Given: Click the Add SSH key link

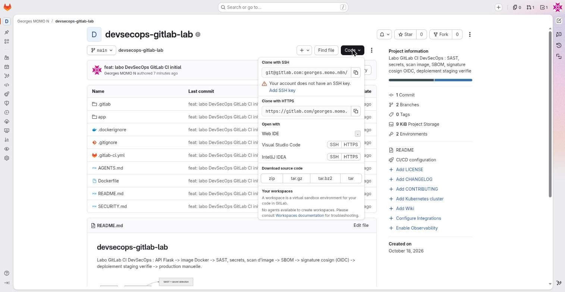Looking at the screenshot, I should click(x=282, y=91).
